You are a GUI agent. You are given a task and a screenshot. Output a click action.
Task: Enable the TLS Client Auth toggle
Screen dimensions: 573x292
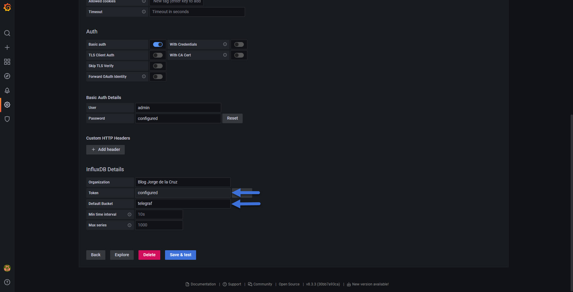coord(158,55)
